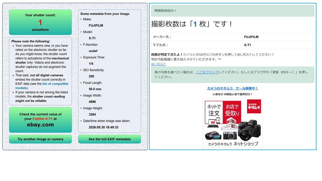Viewport: 322px width, 181px height.
Task: Click the X-T1 cell in モデル名 row
Action: [x=278, y=45]
